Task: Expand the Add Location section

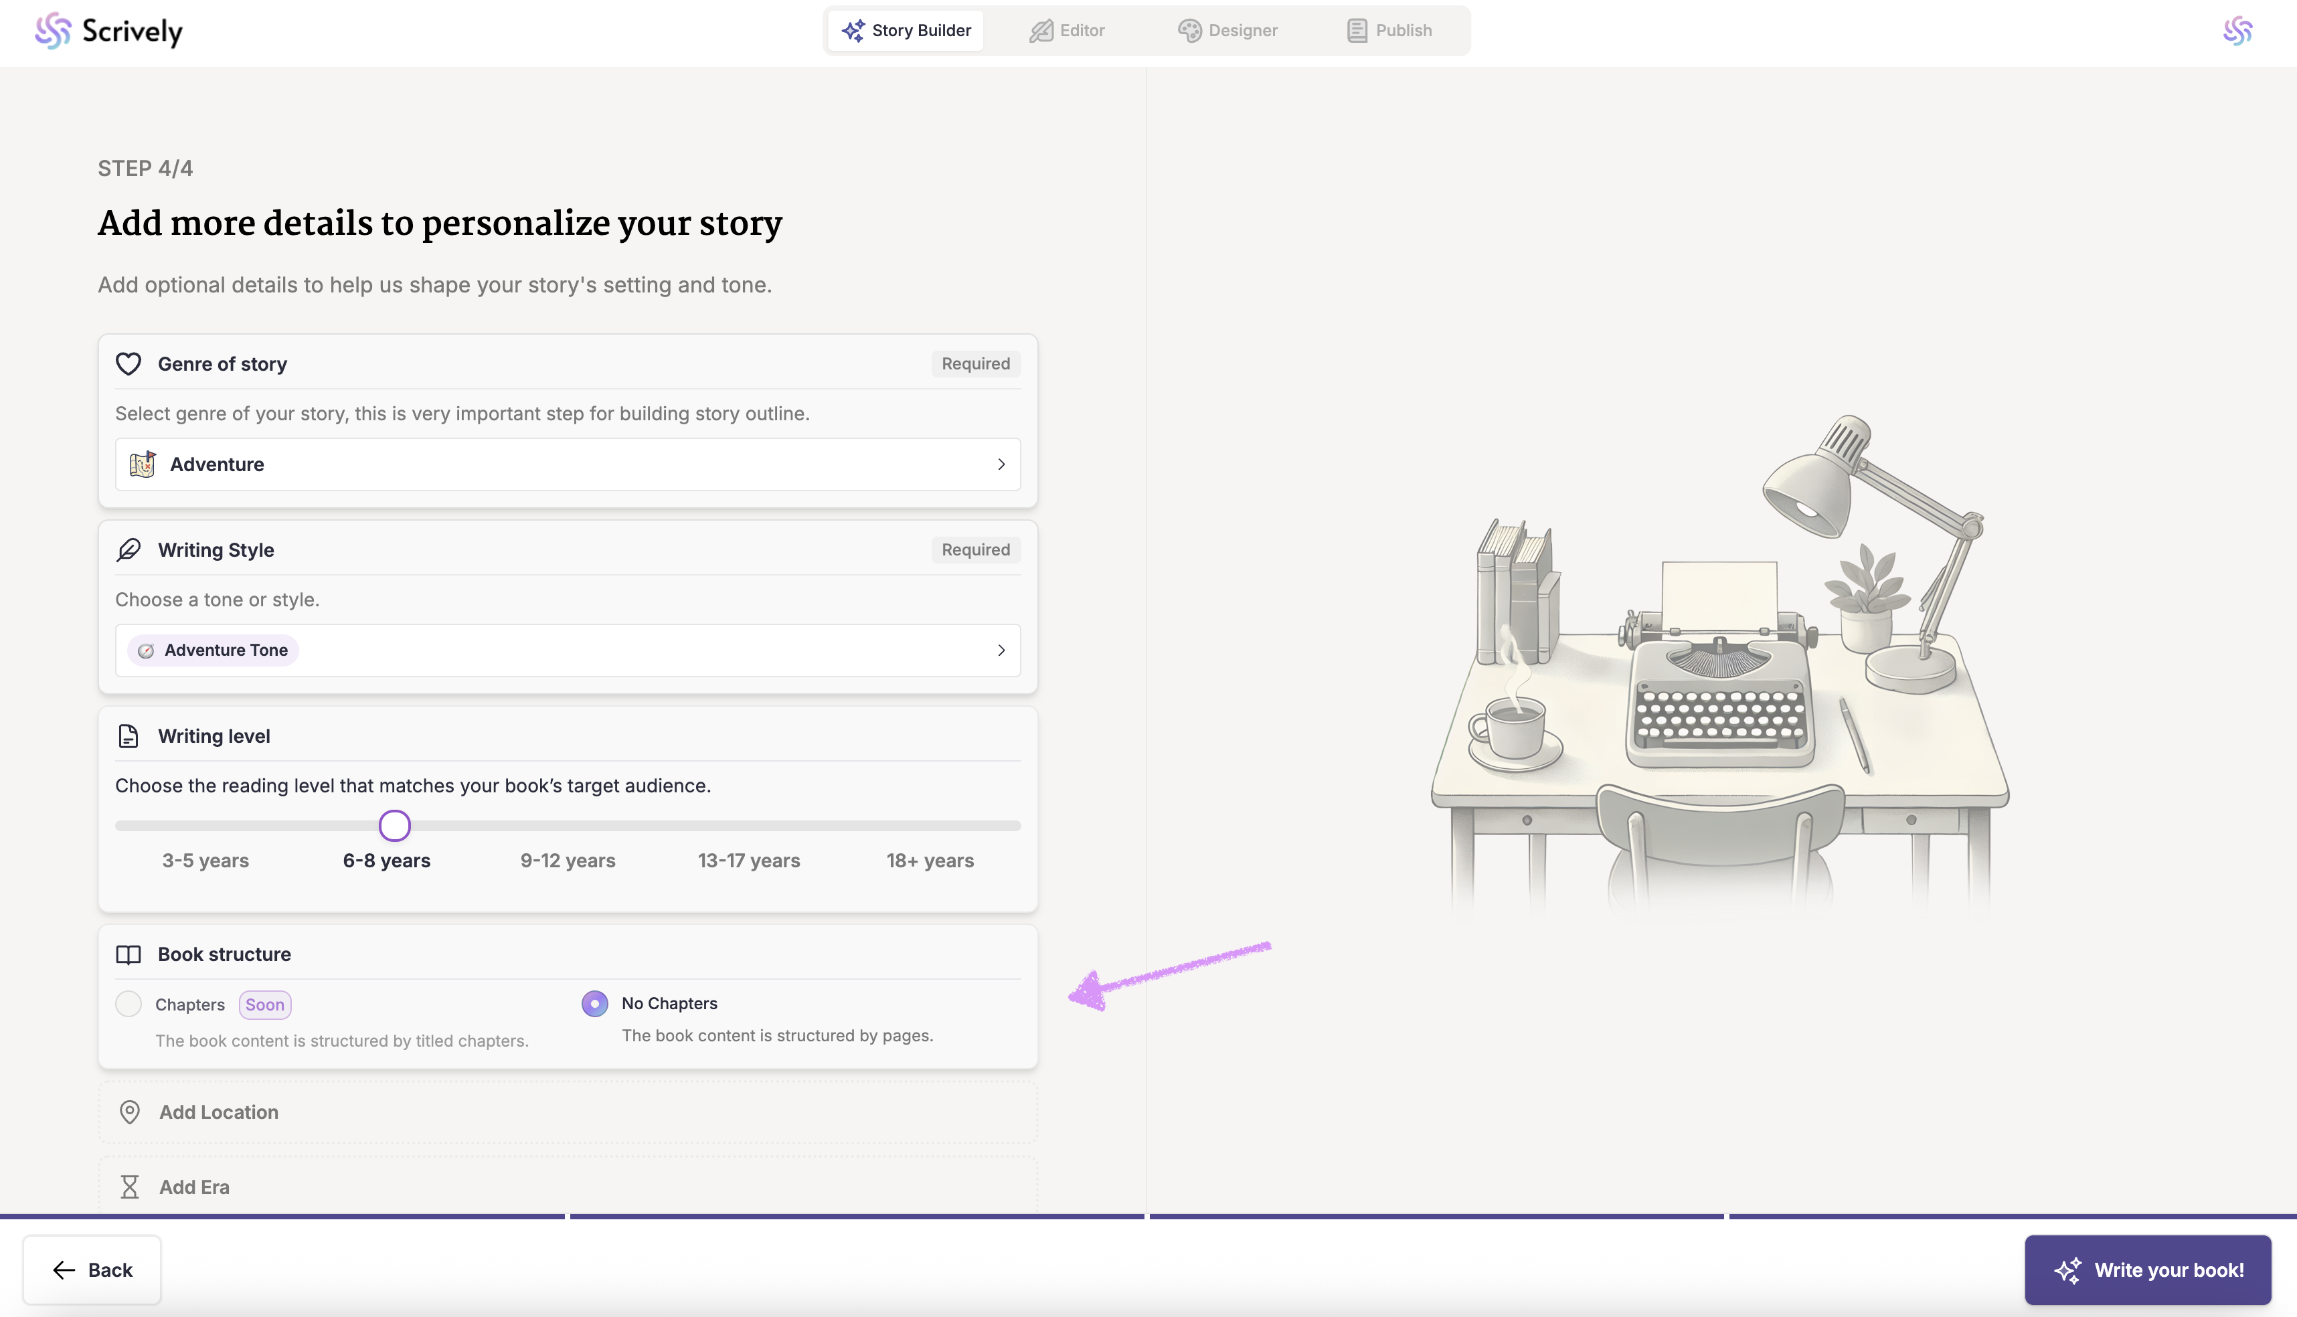Action: click(568, 1112)
